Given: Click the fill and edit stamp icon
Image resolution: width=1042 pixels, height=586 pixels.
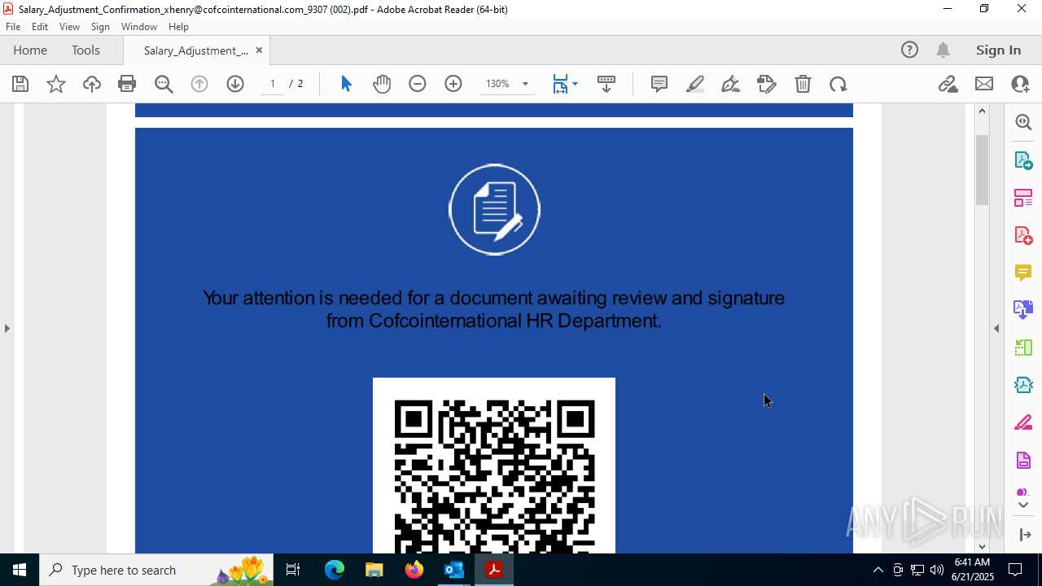Looking at the screenshot, I should (767, 84).
